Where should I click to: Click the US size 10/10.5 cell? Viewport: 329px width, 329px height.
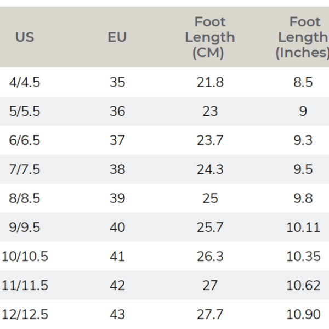[25, 257]
